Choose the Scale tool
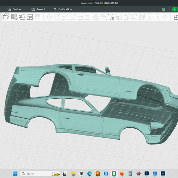This screenshot has width=178, height=178. pos(65,17)
